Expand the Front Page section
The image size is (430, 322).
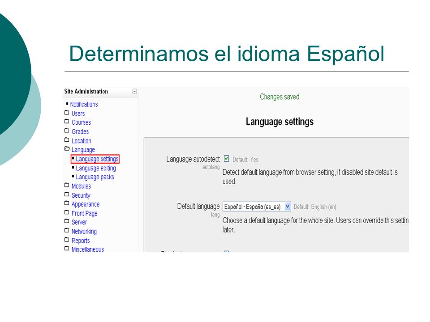pyautogui.click(x=85, y=213)
